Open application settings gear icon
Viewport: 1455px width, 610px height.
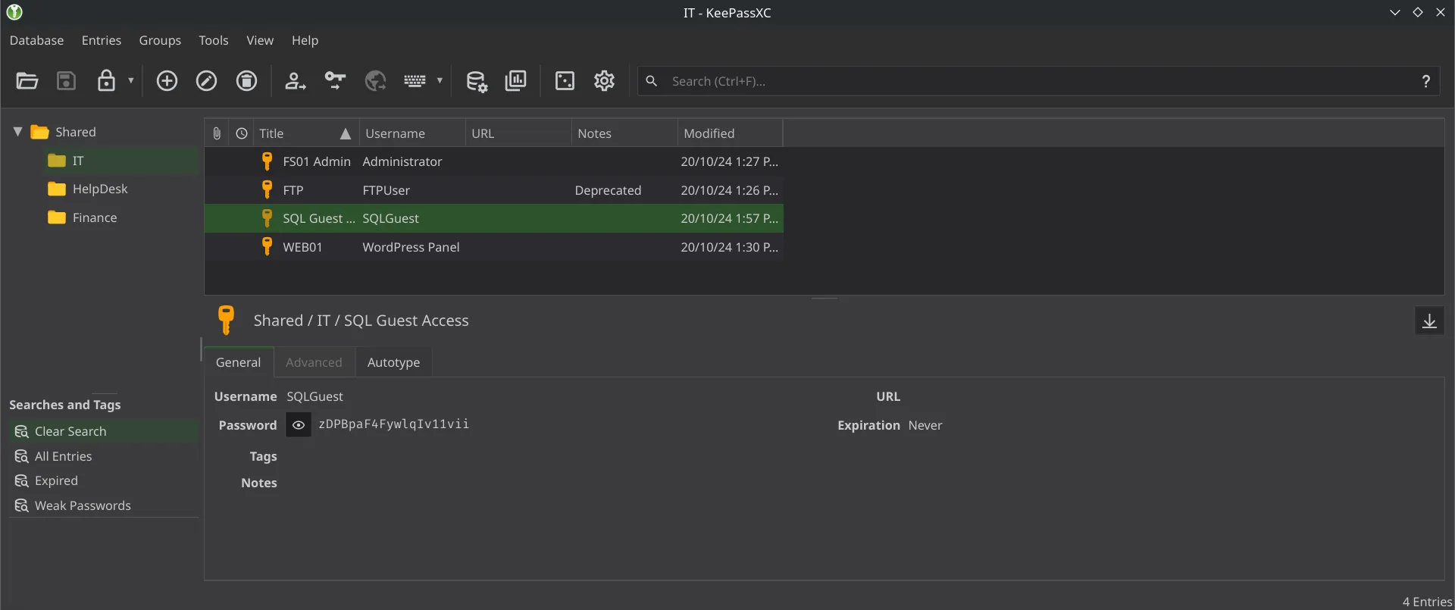(604, 81)
